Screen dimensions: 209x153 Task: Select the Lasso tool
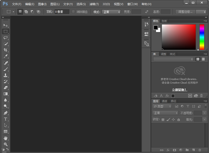(6, 38)
